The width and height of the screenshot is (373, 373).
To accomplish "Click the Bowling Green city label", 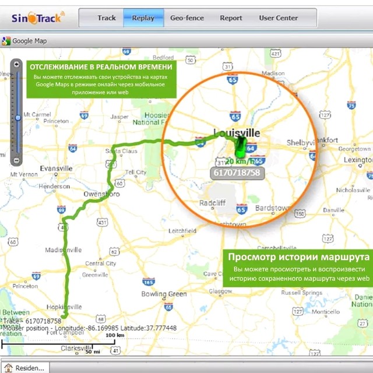I will [164, 294].
